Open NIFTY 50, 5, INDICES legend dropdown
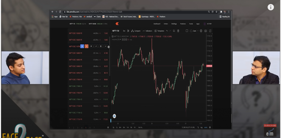The height and width of the screenshot is (138, 281). [128, 36]
